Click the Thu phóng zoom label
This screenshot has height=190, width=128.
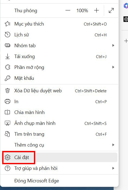(26, 11)
